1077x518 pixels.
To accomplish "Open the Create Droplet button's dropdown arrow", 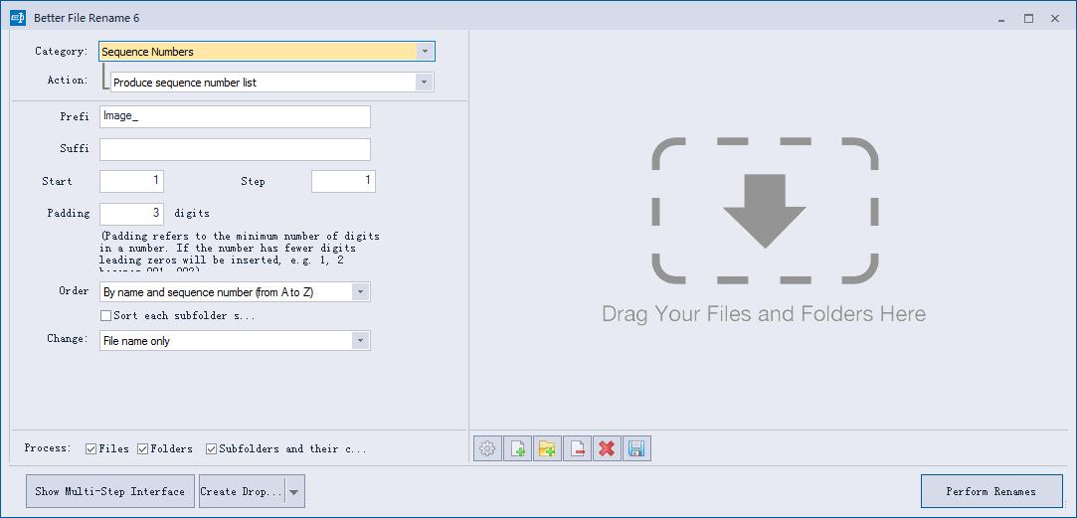I will [x=294, y=492].
